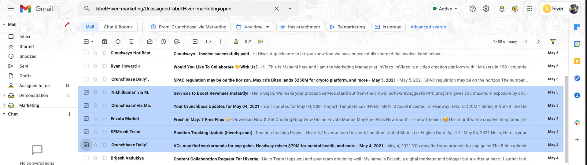
Task: Click the Hiver assign-to-user icon
Action: [x=236, y=42]
